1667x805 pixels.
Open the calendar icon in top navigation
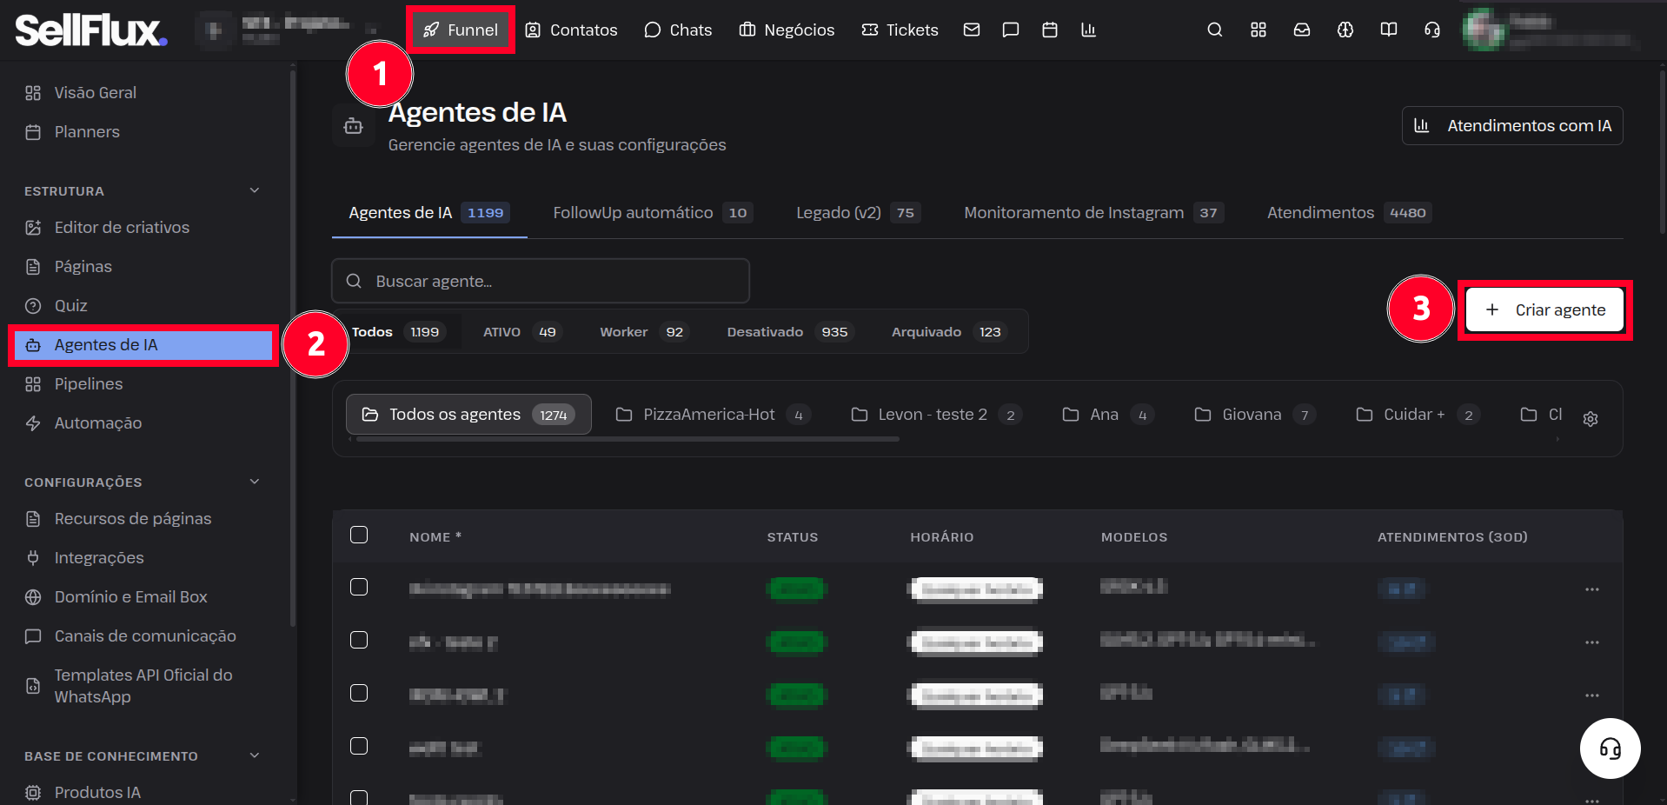pyautogui.click(x=1050, y=30)
